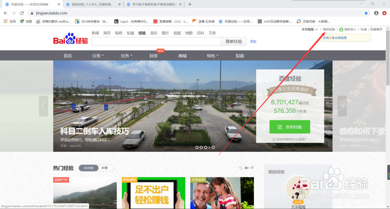Click 百科 in top product links
Screen dimensions: 390x209
click(x=200, y=33)
